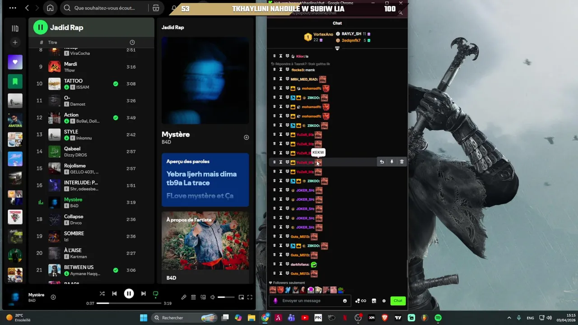Open the Windows taskbar Rechercher search box
Screen dimensions: 578x325
(184, 318)
